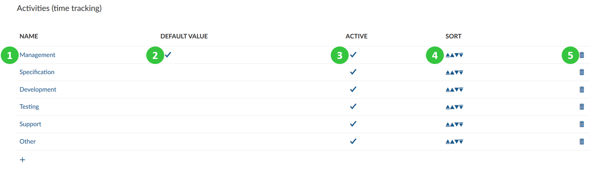Image resolution: width=596 pixels, height=169 pixels.
Task: Open the Development activity
Action: 38,89
